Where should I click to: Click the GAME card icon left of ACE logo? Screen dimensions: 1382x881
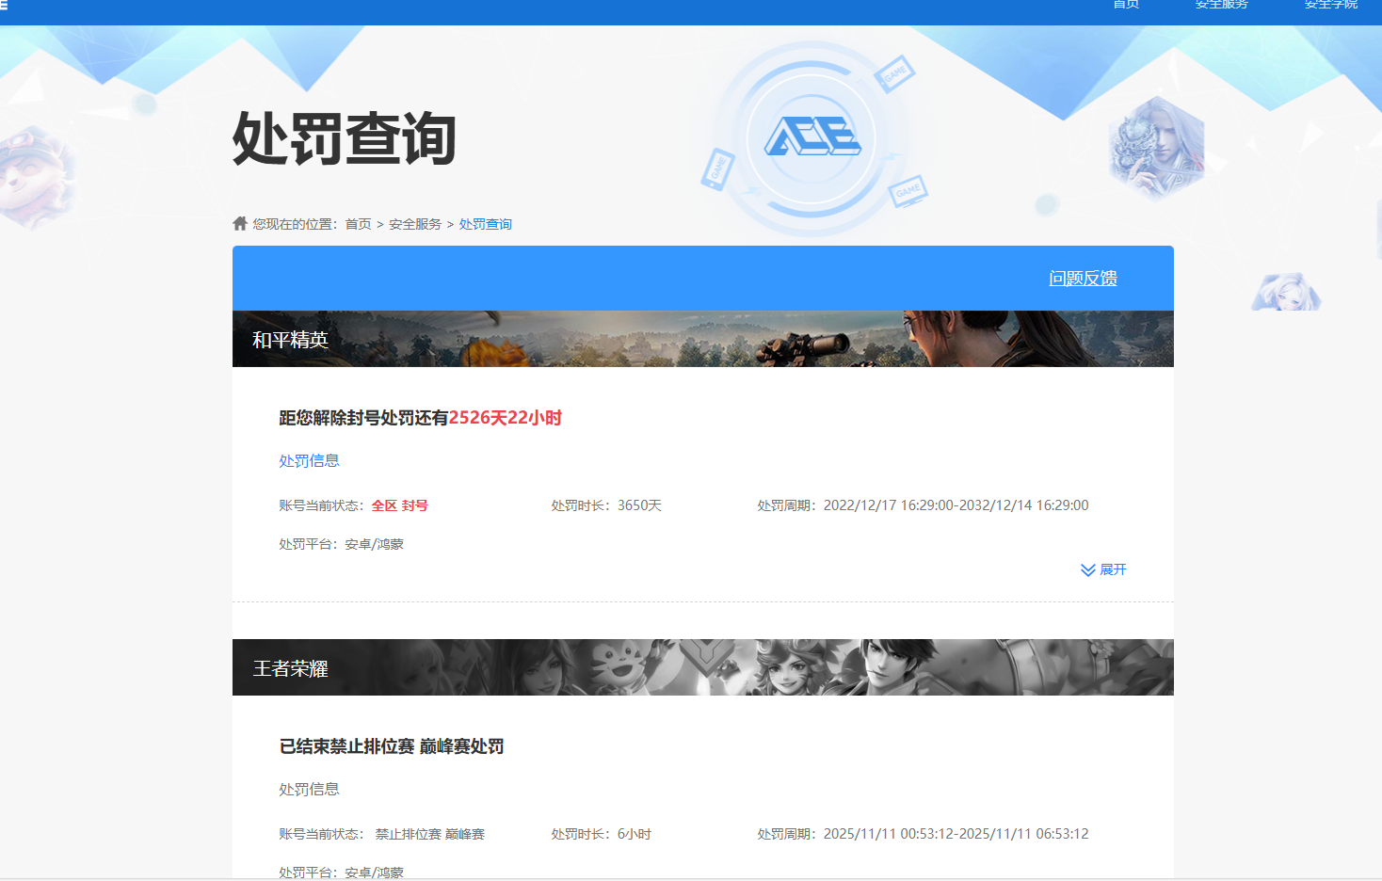click(x=718, y=168)
